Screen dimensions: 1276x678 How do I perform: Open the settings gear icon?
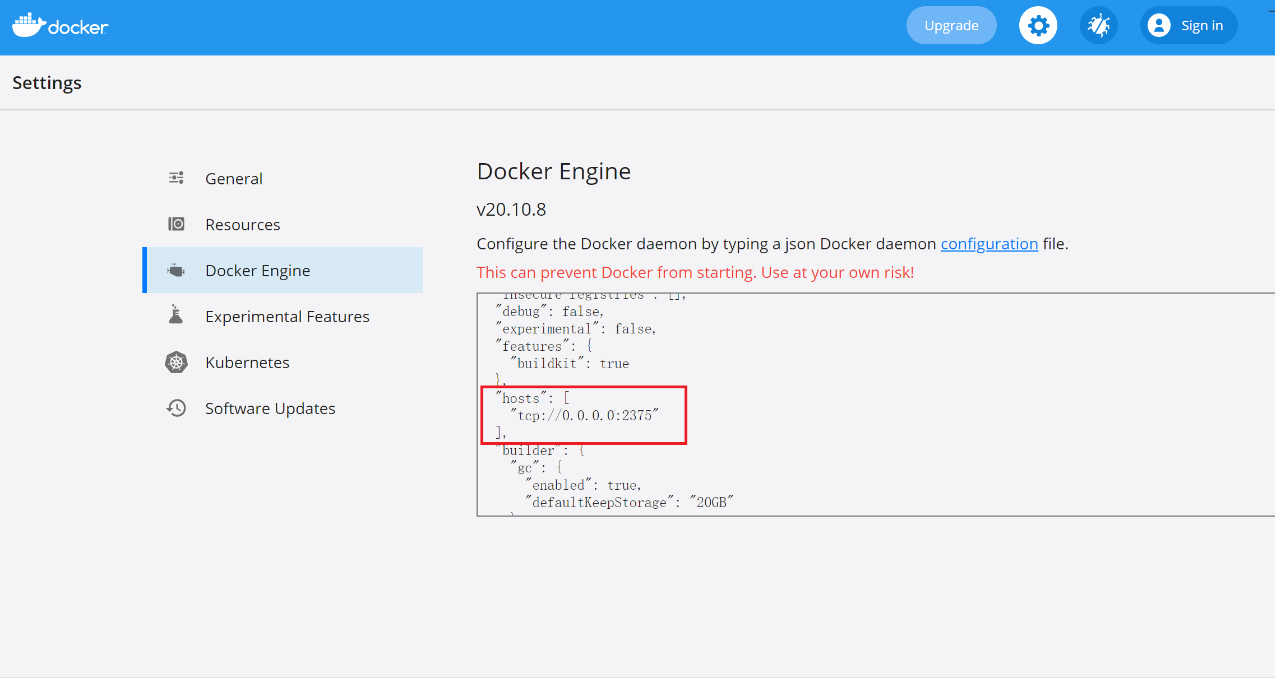click(x=1038, y=26)
